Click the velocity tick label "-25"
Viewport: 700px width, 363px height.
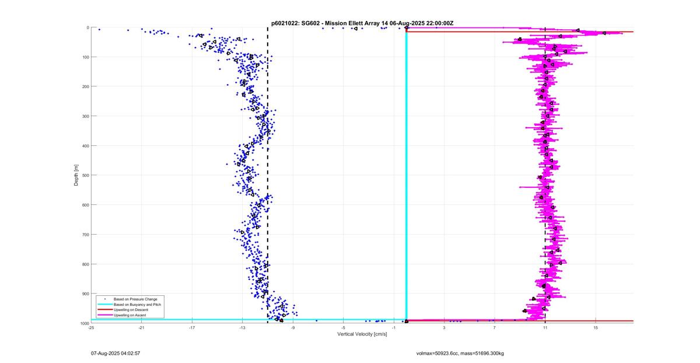click(91, 328)
